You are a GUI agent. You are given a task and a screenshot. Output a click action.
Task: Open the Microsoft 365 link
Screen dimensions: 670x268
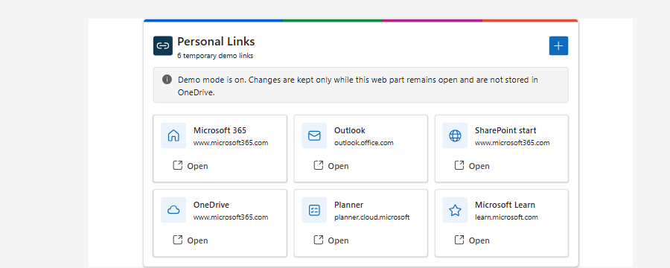[190, 166]
